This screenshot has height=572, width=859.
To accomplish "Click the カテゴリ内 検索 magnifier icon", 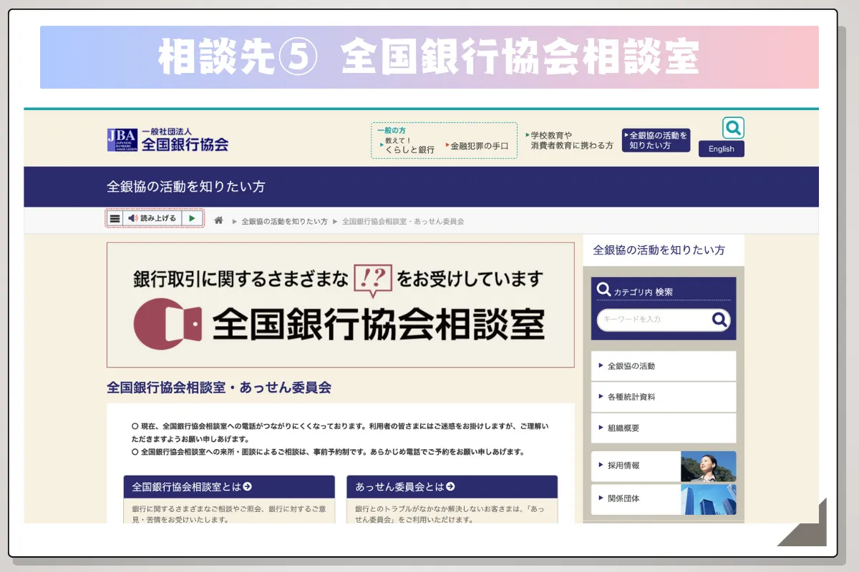I will pyautogui.click(x=603, y=289).
